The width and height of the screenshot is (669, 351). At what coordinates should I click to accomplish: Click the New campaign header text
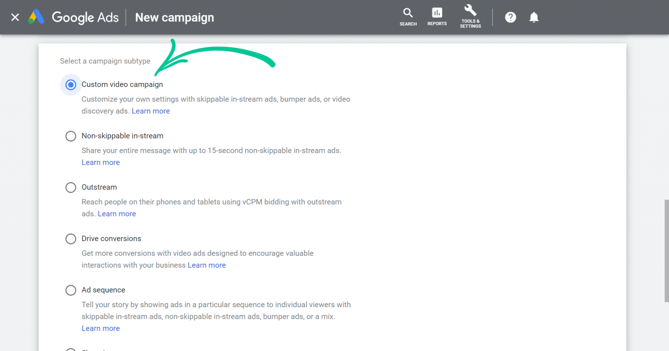pyautogui.click(x=174, y=17)
